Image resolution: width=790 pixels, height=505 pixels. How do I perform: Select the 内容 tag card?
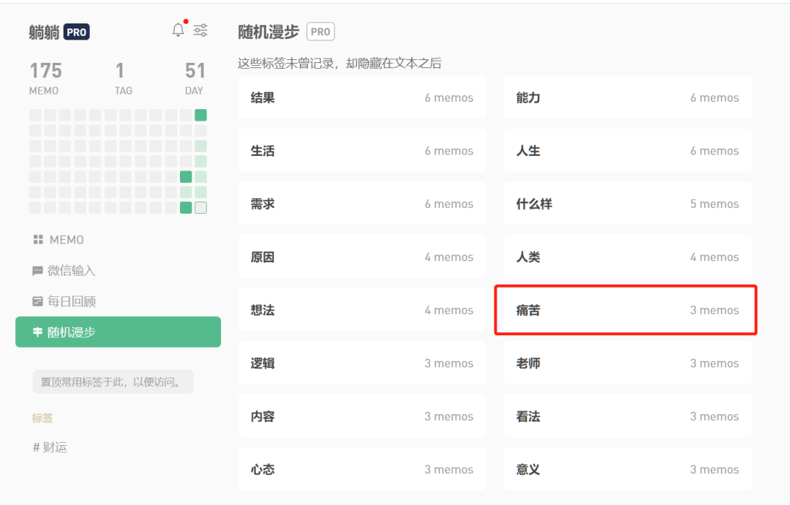[x=362, y=416]
